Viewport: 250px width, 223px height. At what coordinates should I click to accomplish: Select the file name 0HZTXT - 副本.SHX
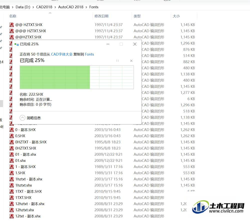31,142
